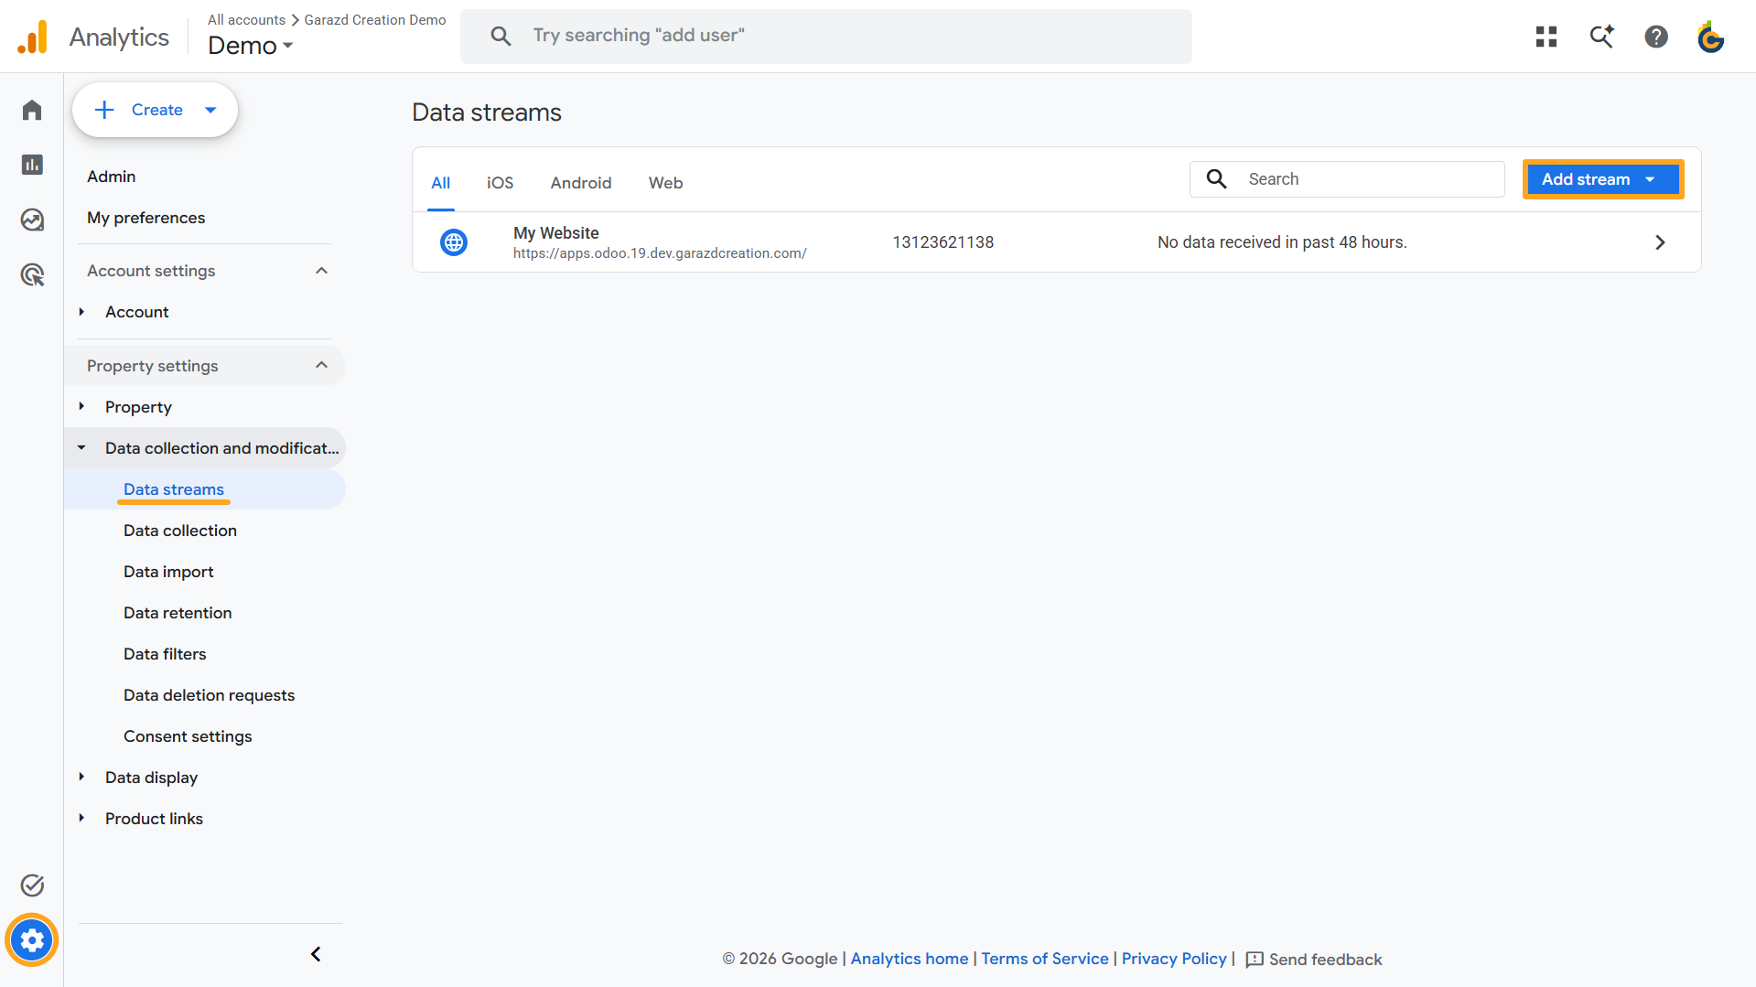The image size is (1756, 987).
Task: Open the Advertising target icon
Action: (32, 274)
